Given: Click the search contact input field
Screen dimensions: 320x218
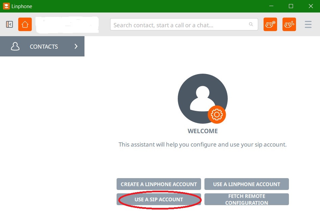Looking at the screenshot, I should (184, 24).
